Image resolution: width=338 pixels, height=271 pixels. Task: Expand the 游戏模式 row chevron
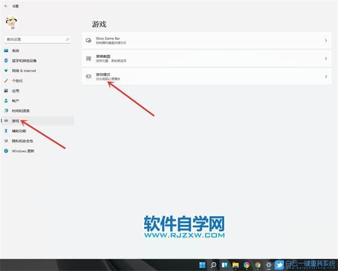click(326, 77)
